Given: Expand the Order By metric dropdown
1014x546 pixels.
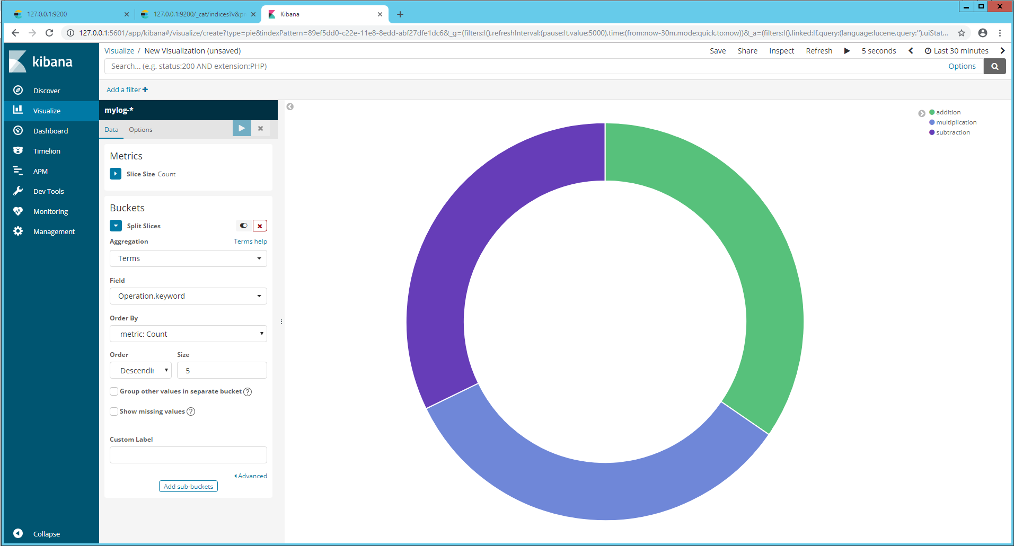Looking at the screenshot, I should point(188,334).
